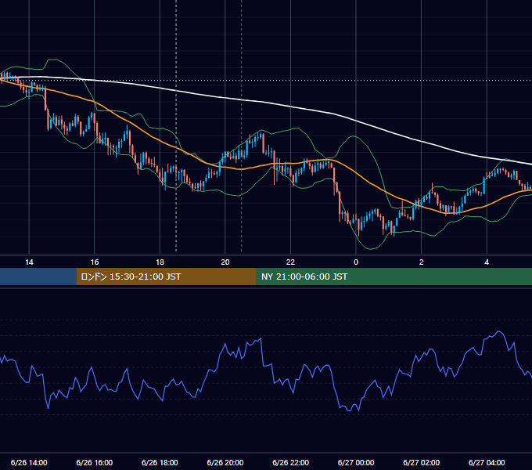Viewport: 532px width, 470px height.
Task: Click the 6/26 20:00 date label
Action: [x=225, y=462]
